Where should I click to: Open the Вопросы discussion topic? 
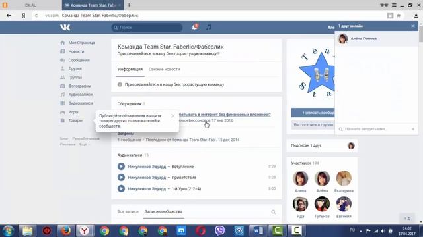click(x=126, y=134)
